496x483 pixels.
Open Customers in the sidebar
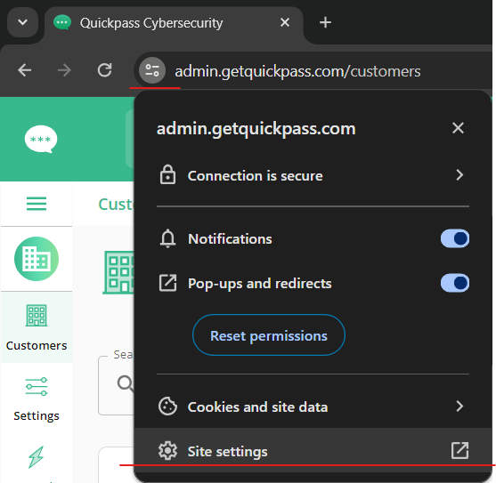click(x=37, y=327)
